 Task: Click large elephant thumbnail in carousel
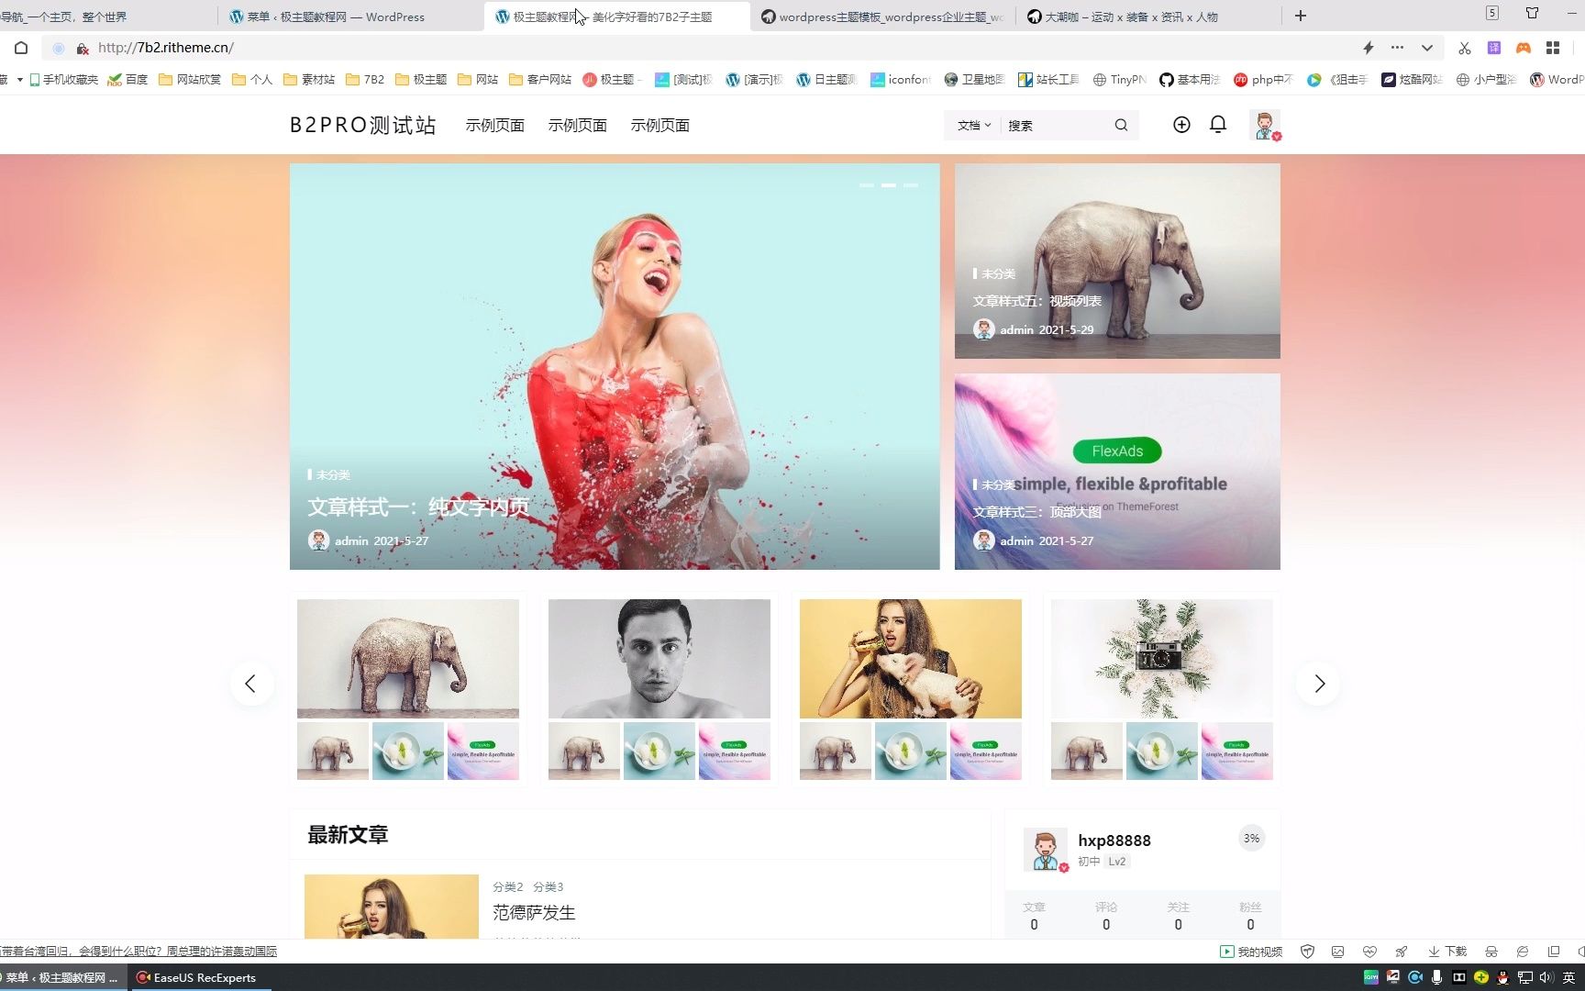(408, 659)
